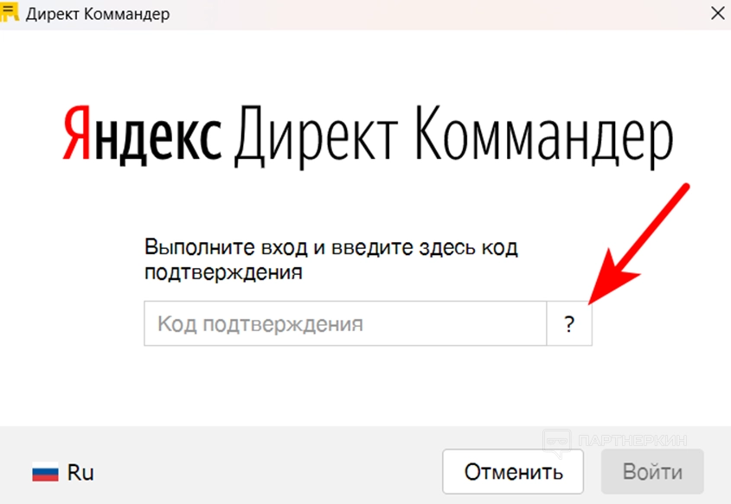The height and width of the screenshot is (504, 731).
Task: Click the Russian flag icon
Action: click(45, 472)
